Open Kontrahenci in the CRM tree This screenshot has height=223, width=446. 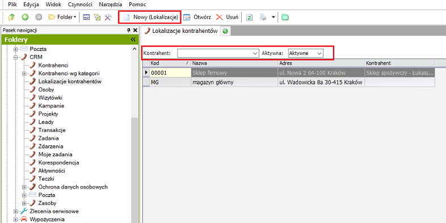[53, 65]
